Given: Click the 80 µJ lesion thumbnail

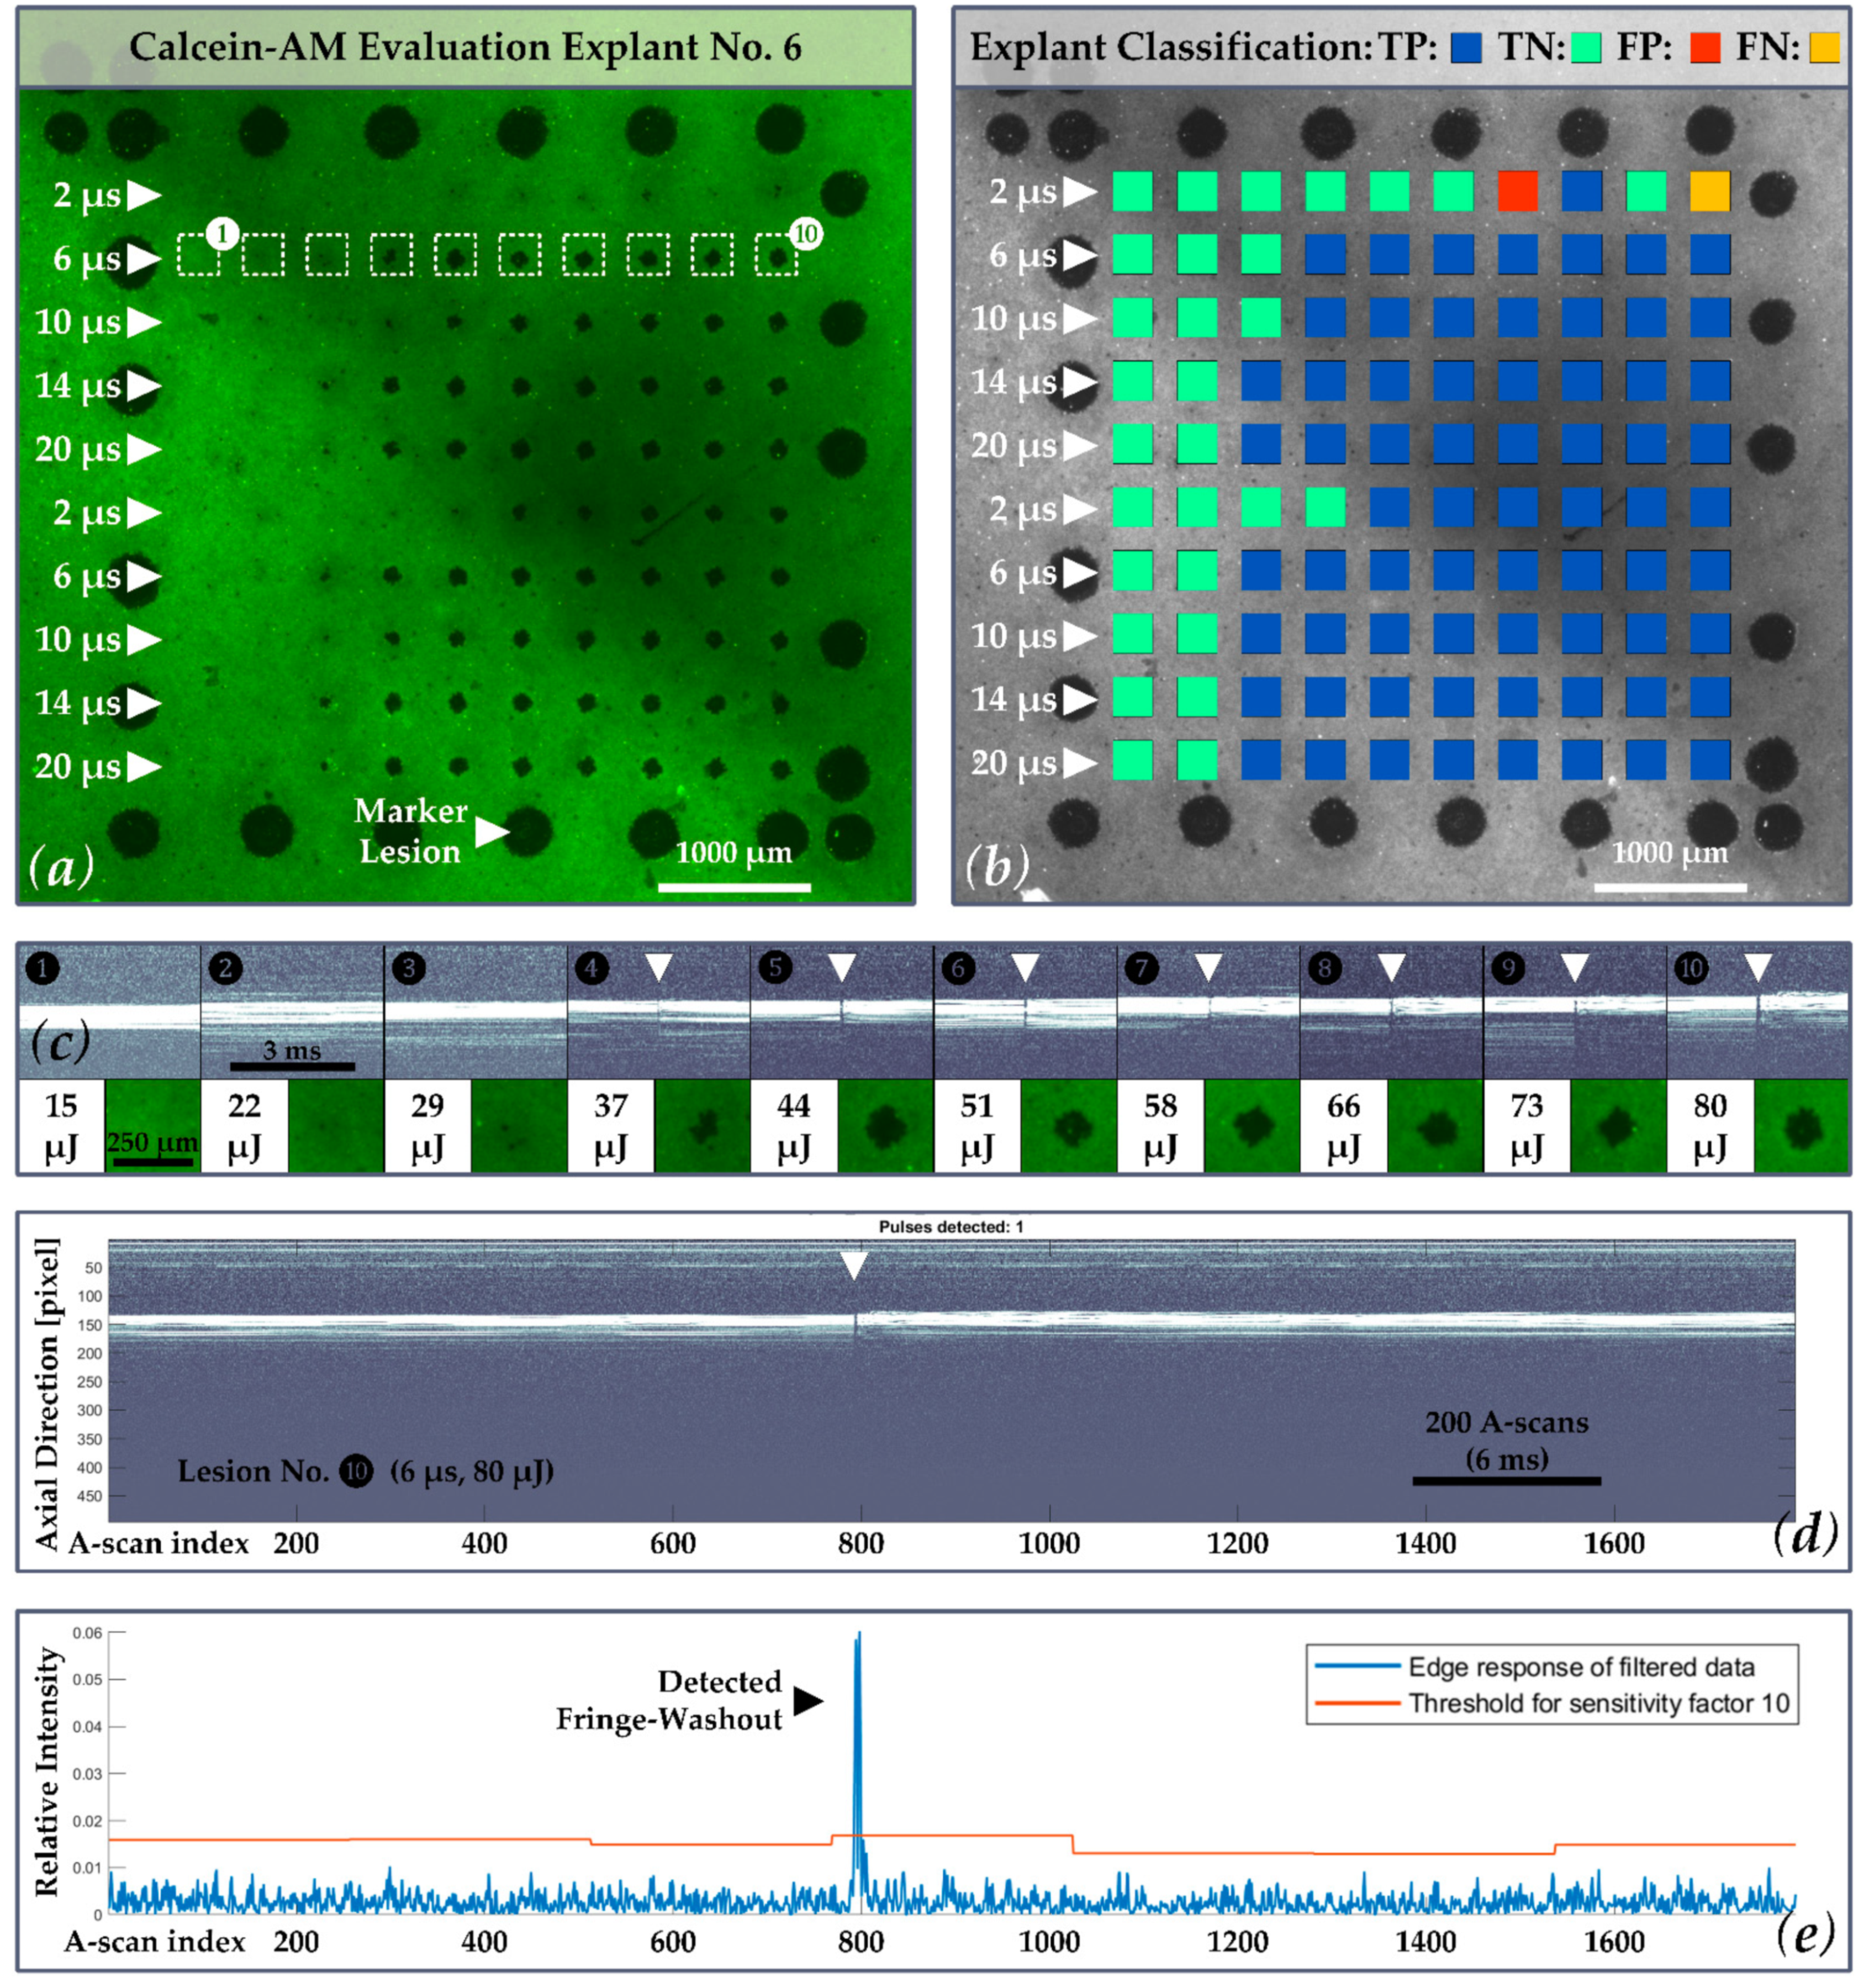Looking at the screenshot, I should coord(1801,1126).
